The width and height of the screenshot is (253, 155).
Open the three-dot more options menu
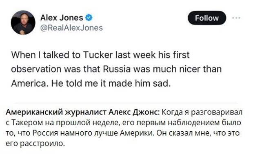pos(236,18)
